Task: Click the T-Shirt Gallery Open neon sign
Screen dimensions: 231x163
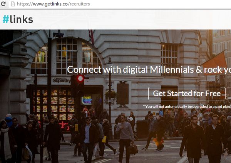Action: pos(87,100)
